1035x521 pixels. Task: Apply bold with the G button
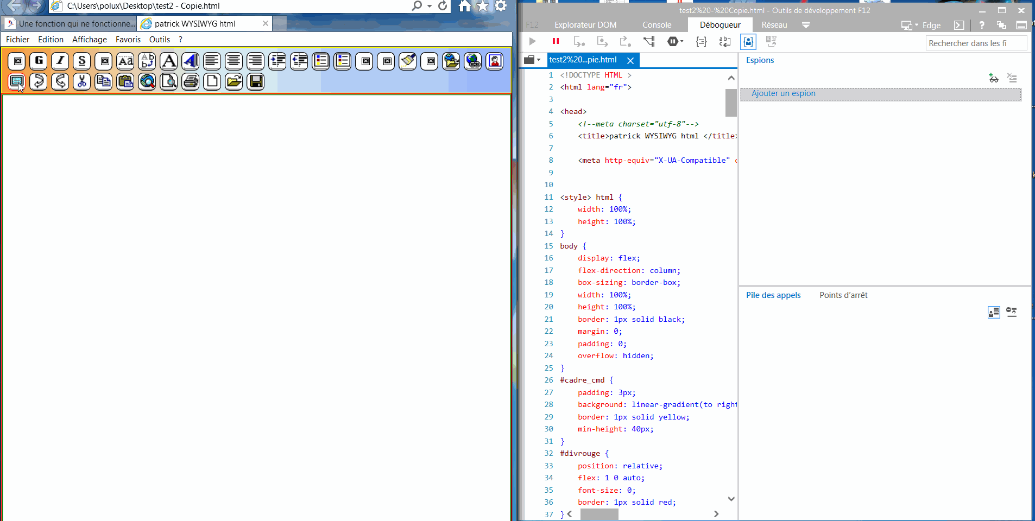point(39,61)
